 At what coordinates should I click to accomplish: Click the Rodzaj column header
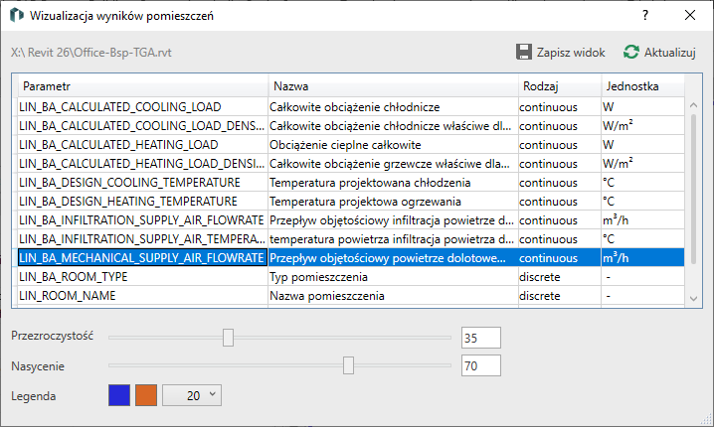558,86
